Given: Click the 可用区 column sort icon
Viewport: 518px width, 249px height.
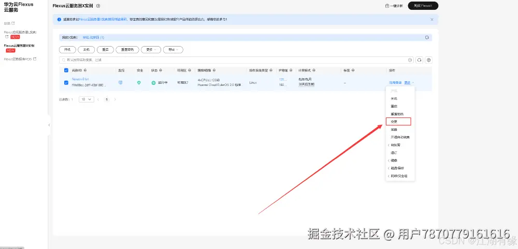Looking at the screenshot, I should (x=190, y=70).
